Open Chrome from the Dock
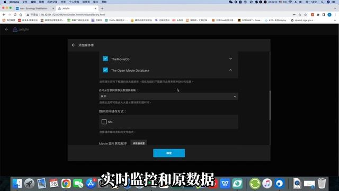Viewport: 339px width, 191px height. click(x=66, y=184)
